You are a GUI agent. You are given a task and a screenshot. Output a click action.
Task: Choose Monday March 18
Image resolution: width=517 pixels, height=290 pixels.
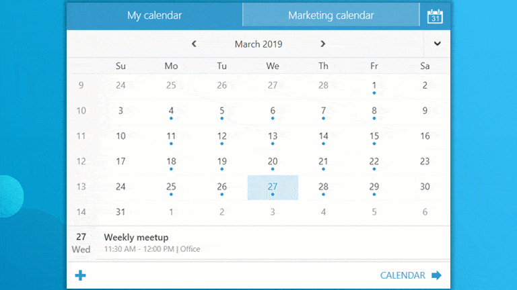[x=171, y=162]
